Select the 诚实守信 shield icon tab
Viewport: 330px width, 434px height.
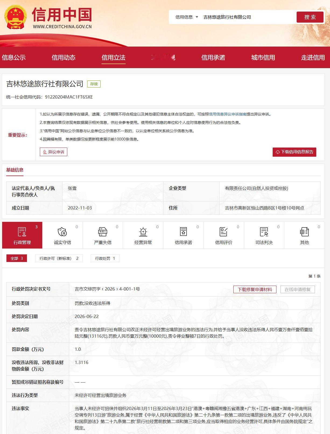pyautogui.click(x=62, y=235)
